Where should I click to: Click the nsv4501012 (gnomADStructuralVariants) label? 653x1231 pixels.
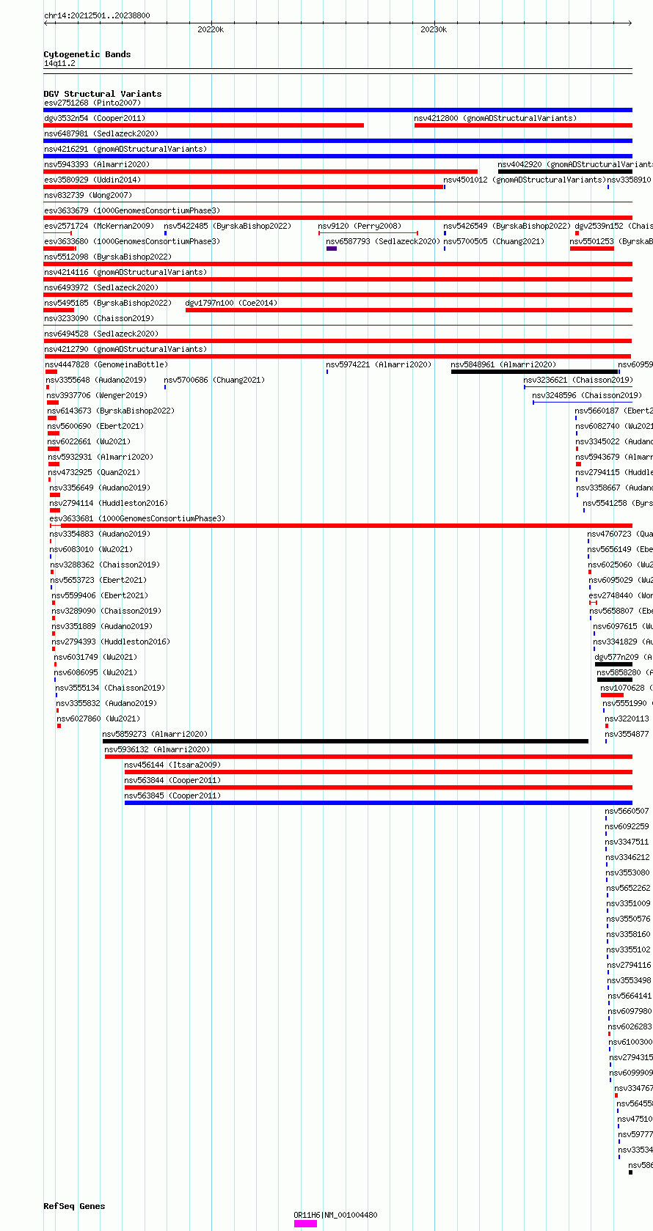pos(525,180)
